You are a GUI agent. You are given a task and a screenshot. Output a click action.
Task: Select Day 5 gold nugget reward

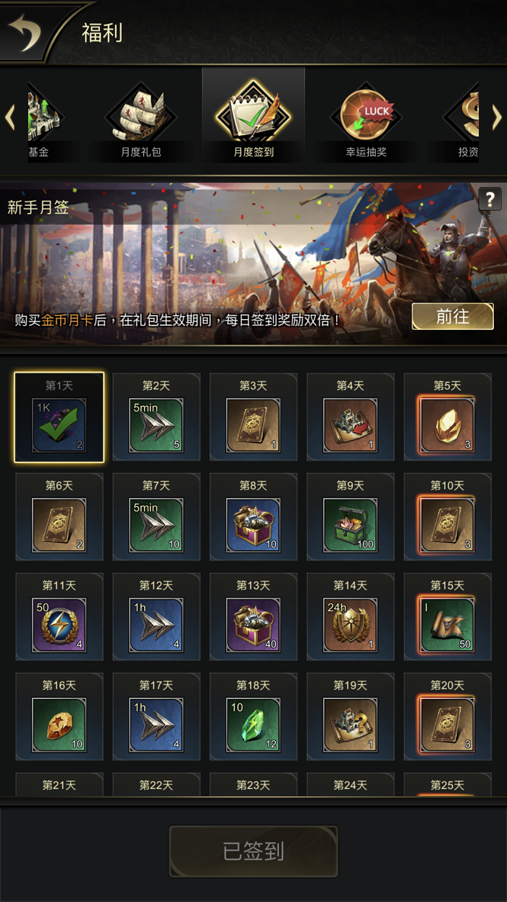pos(448,425)
